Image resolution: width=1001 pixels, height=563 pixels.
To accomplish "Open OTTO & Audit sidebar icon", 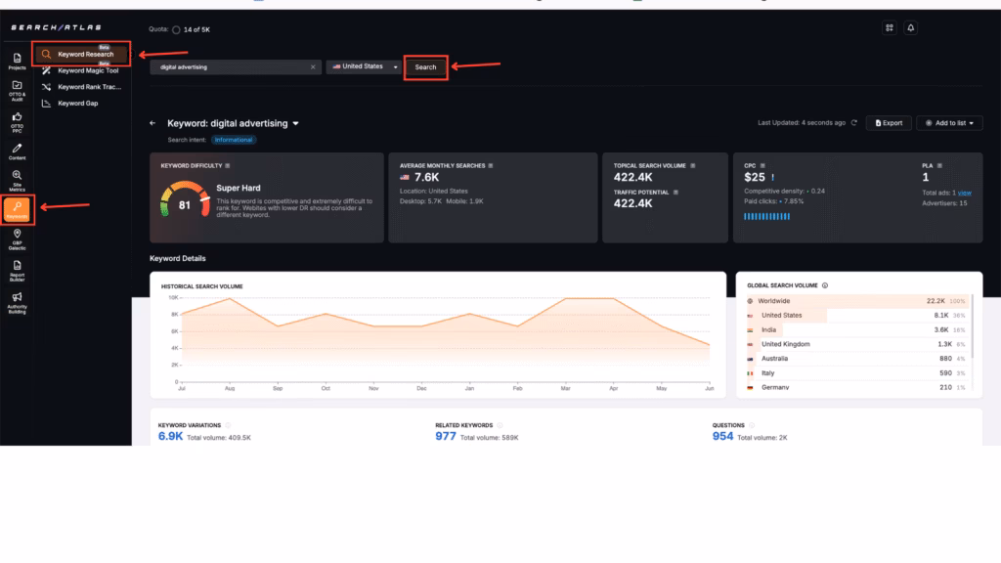I will tap(18, 90).
